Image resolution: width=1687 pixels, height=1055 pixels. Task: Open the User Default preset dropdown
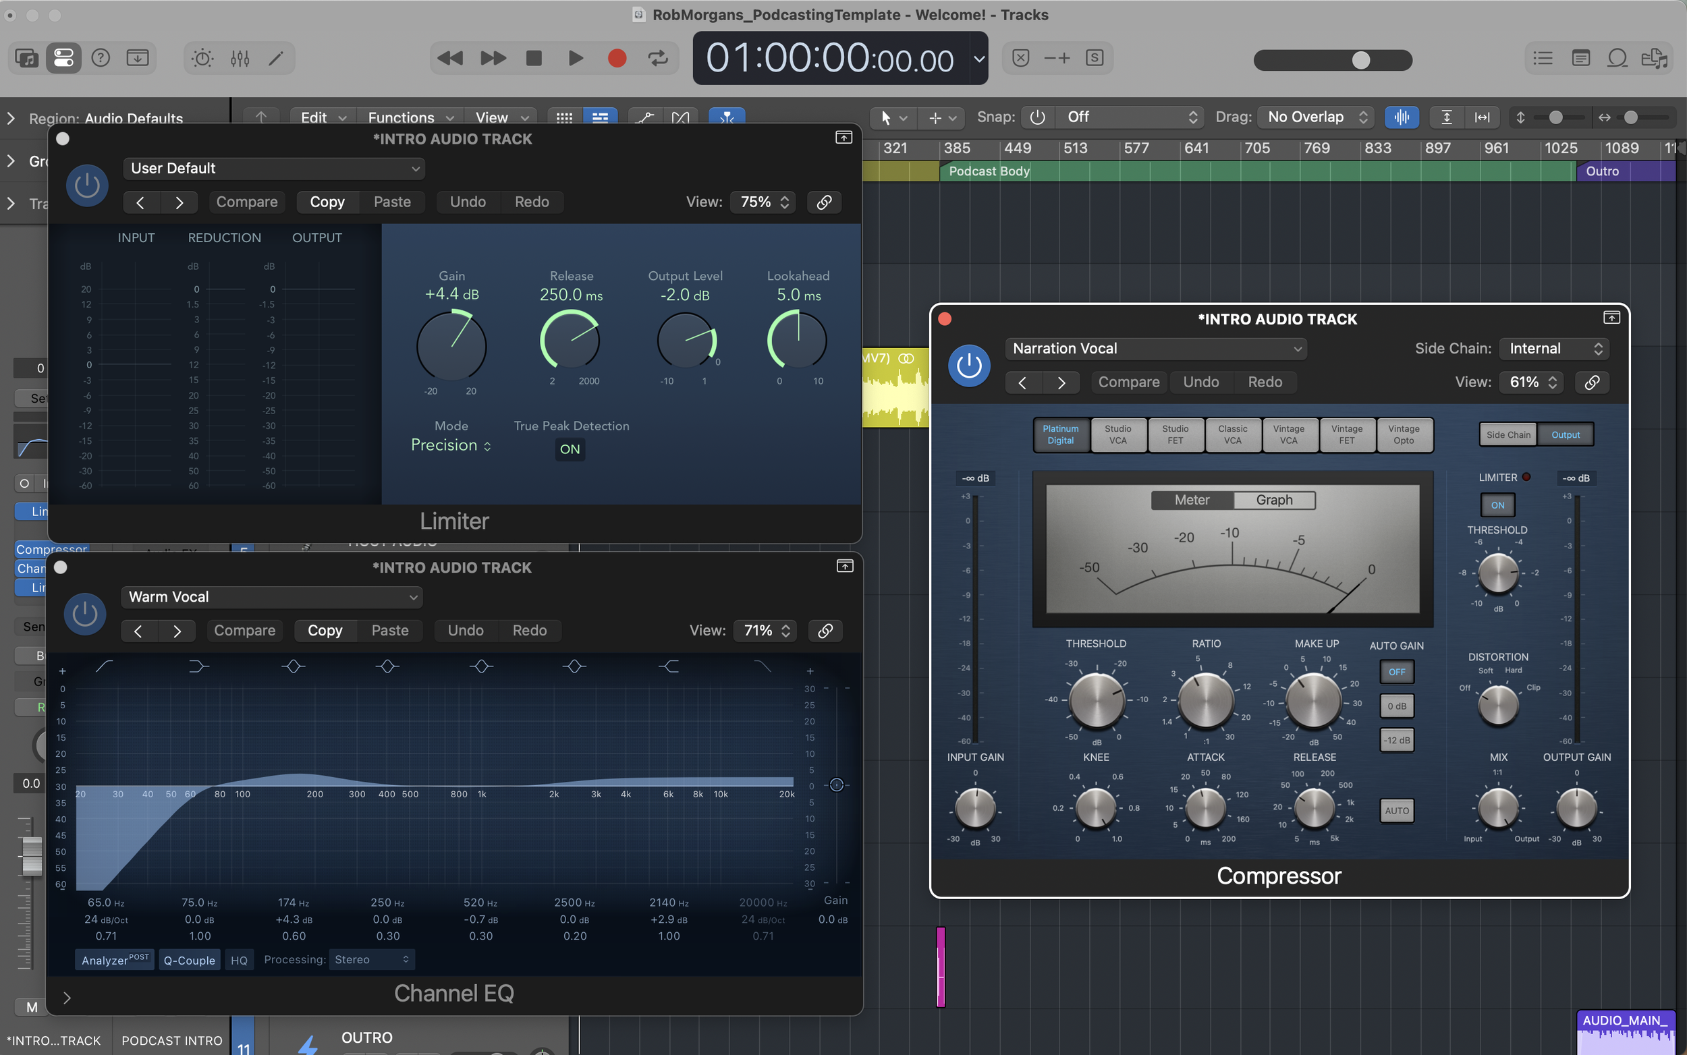point(274,169)
